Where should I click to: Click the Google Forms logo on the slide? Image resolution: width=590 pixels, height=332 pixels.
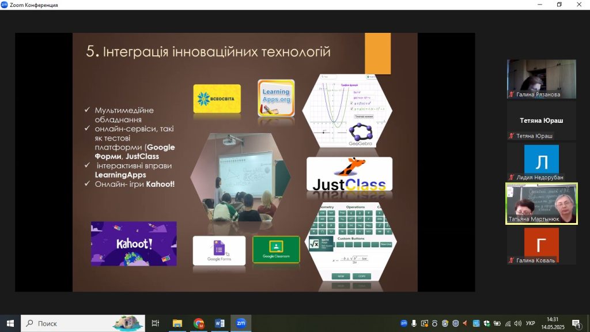pos(219,250)
